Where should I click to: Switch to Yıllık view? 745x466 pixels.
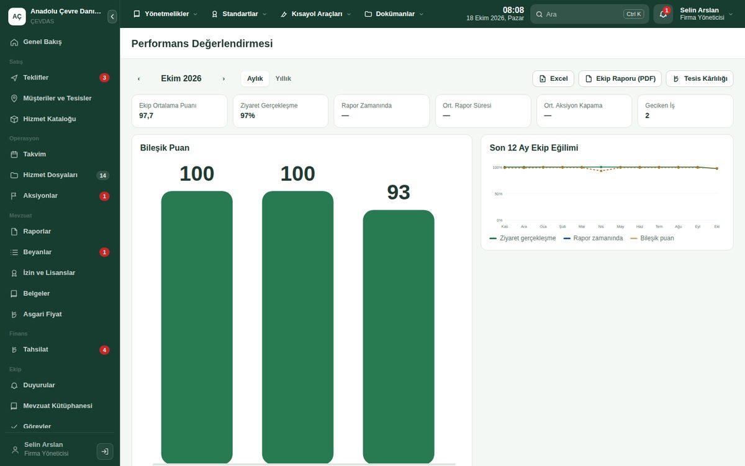[x=283, y=78]
